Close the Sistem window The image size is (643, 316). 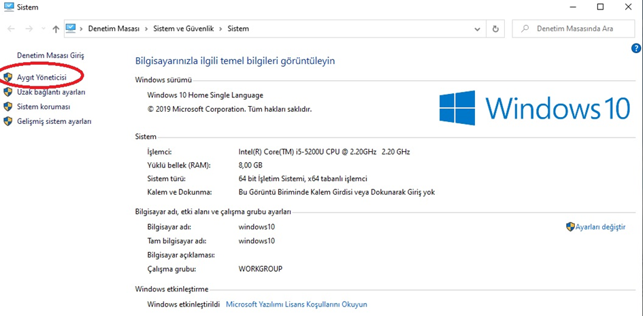628,7
